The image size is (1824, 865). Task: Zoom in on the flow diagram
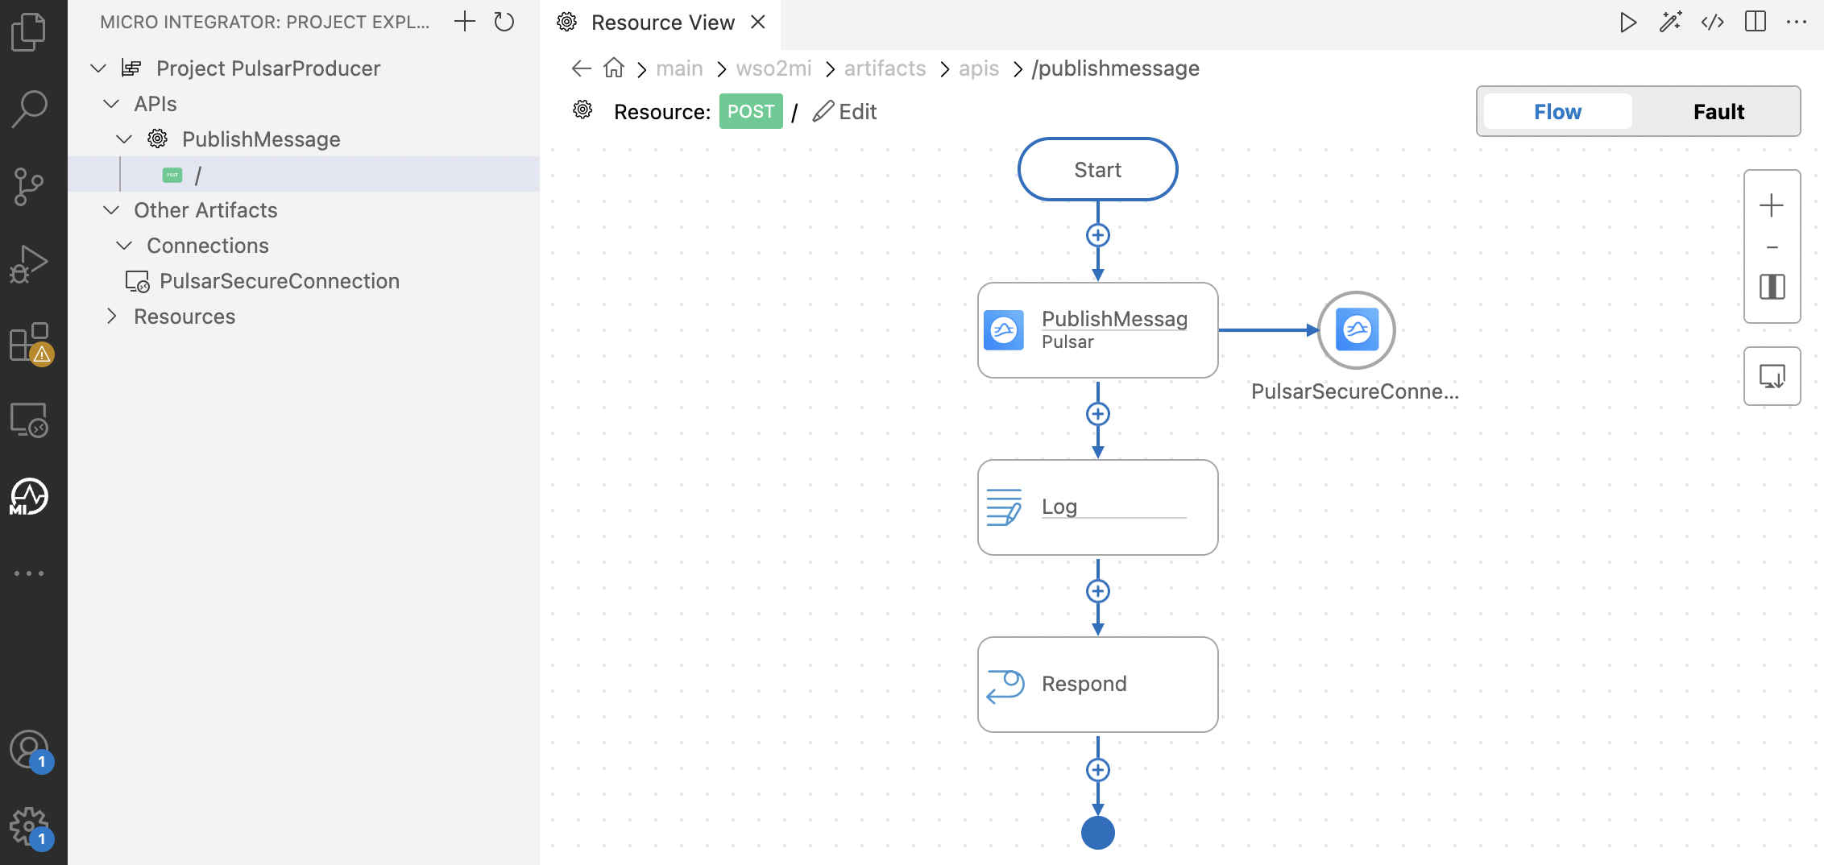pos(1772,205)
